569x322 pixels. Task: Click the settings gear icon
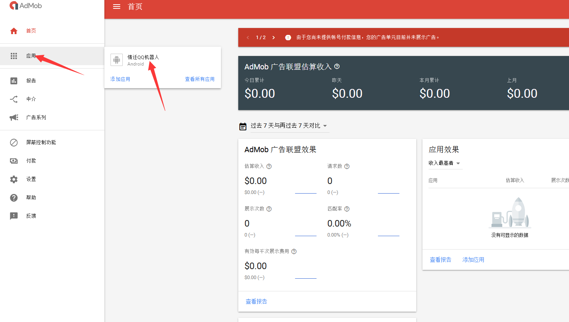tap(14, 179)
